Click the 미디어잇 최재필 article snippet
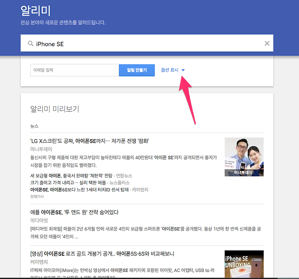The height and width of the screenshot is (279, 299). pyautogui.click(x=145, y=233)
